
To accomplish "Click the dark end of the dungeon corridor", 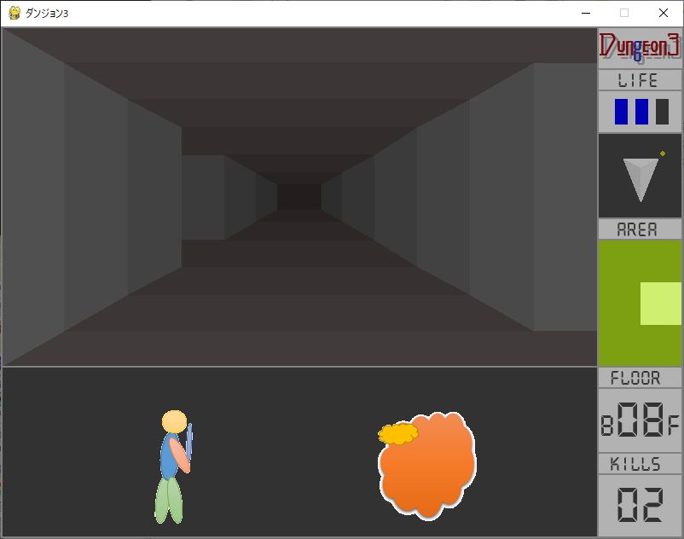I will coord(299,196).
